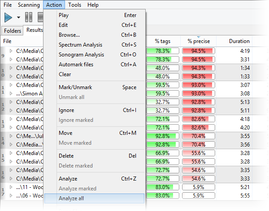Open the Tools menu
Image resolution: width=269 pixels, height=211 pixels.
tap(75, 5)
